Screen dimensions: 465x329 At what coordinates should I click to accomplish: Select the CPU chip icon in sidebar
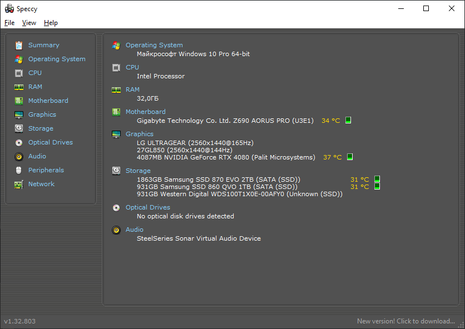click(19, 73)
